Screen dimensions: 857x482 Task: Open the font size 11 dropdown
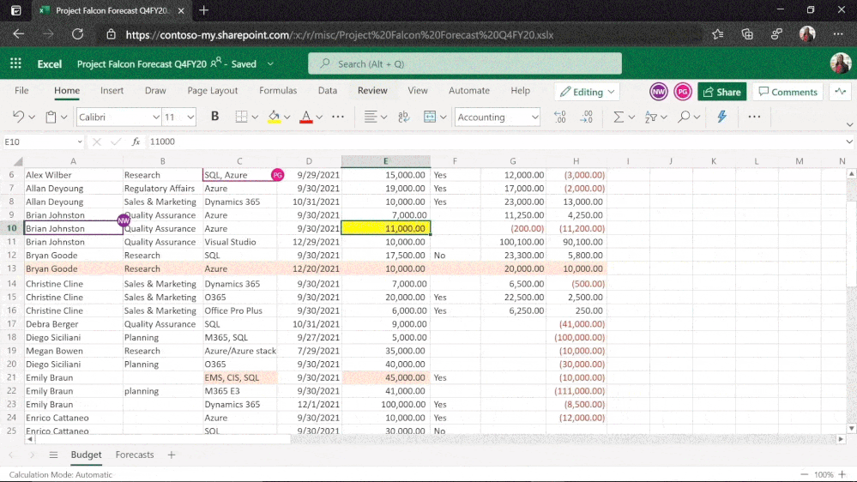point(190,117)
